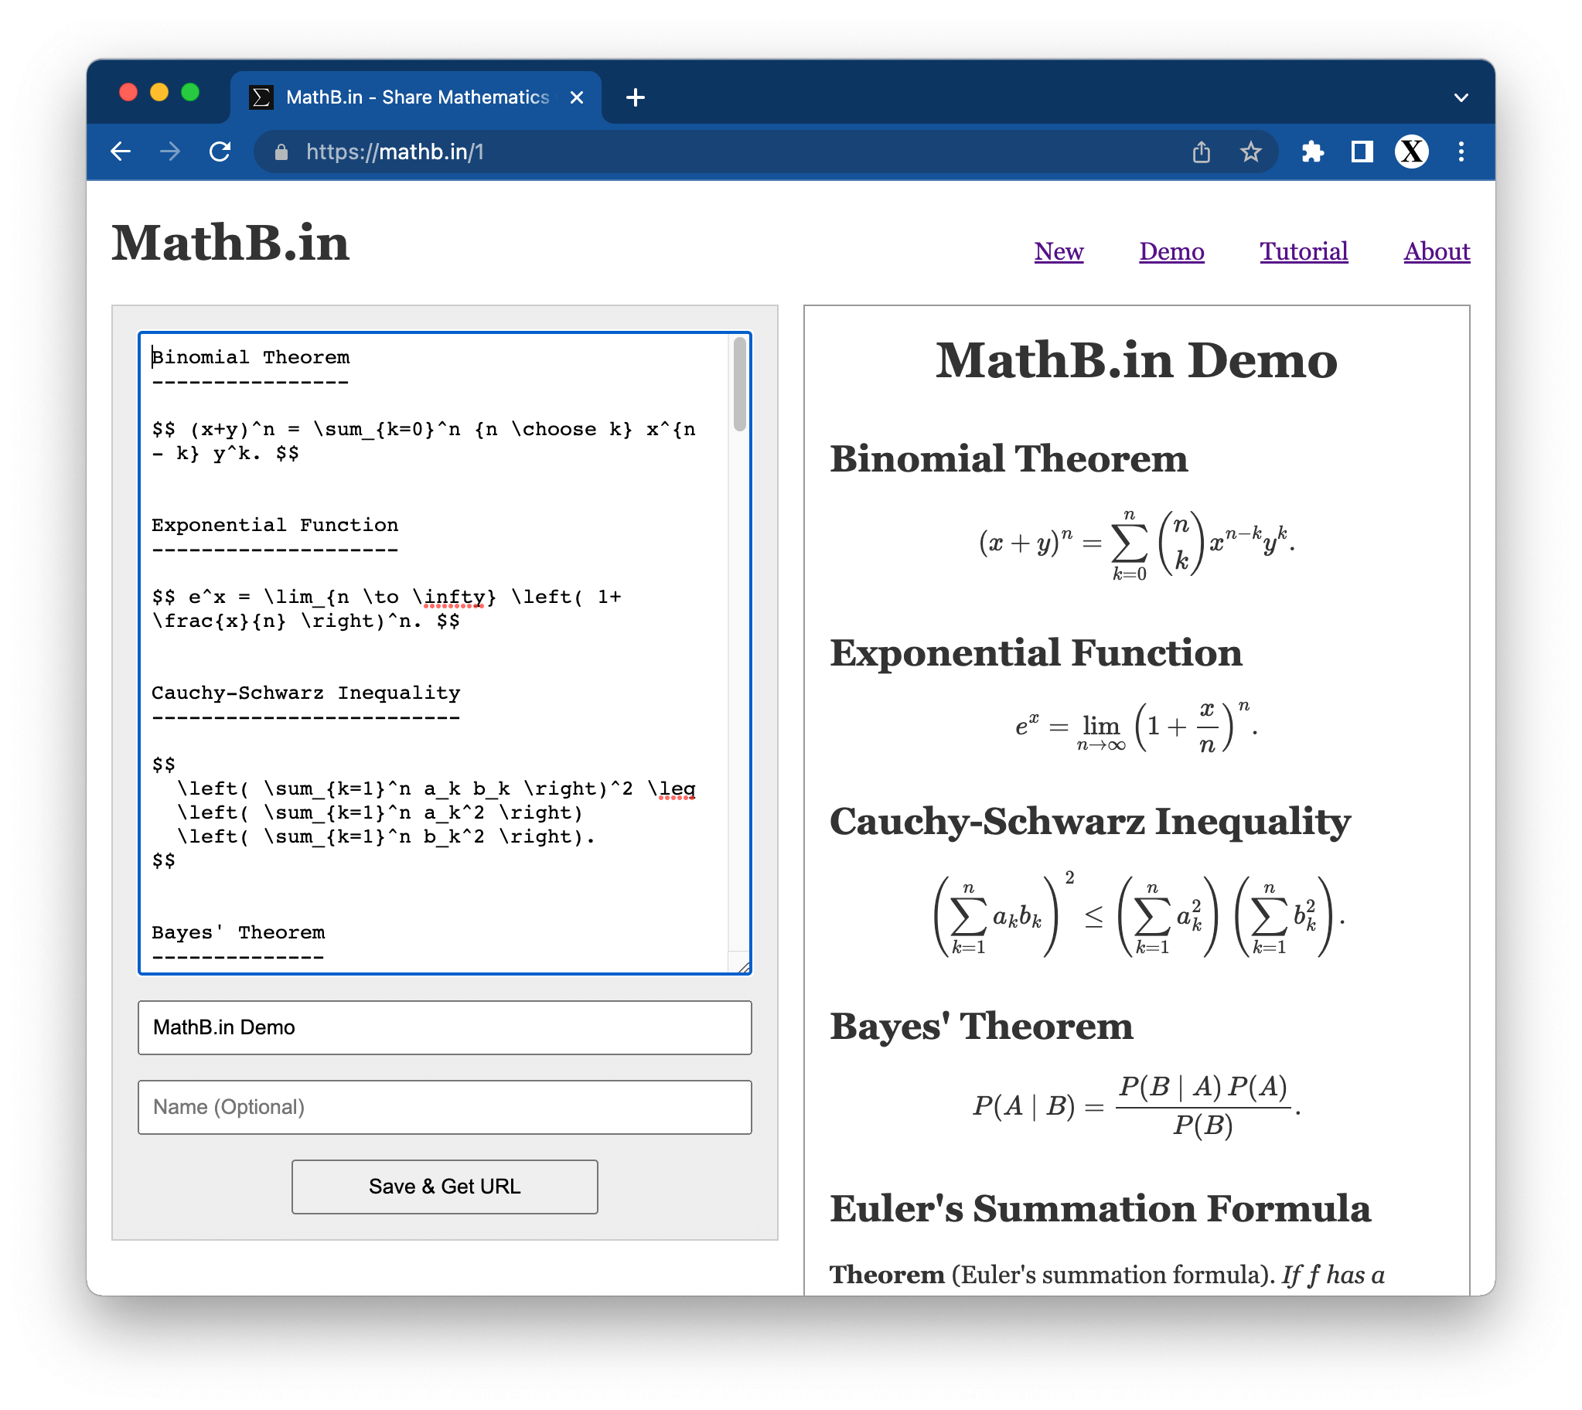Open the About link
Image resolution: width=1582 pixels, height=1410 pixels.
point(1436,251)
